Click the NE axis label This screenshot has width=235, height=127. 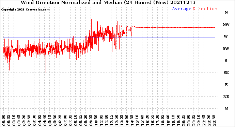(x=226, y=97)
